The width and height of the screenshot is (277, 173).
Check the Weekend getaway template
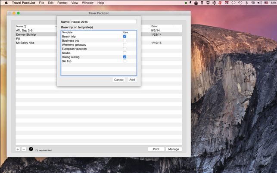pos(124,44)
